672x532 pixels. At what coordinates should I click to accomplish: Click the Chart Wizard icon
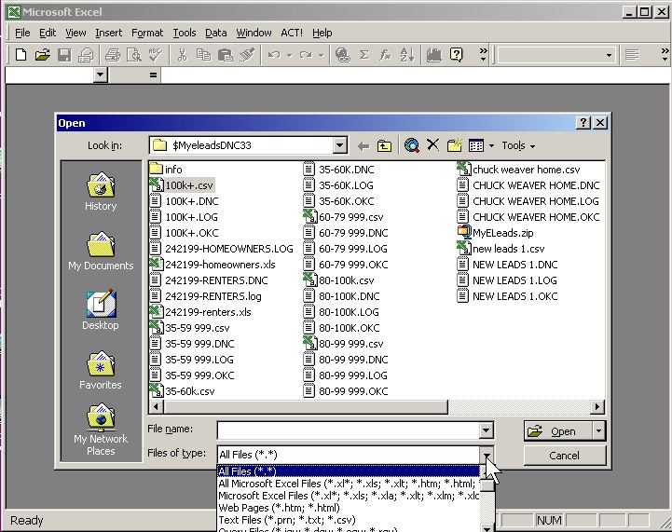(433, 55)
